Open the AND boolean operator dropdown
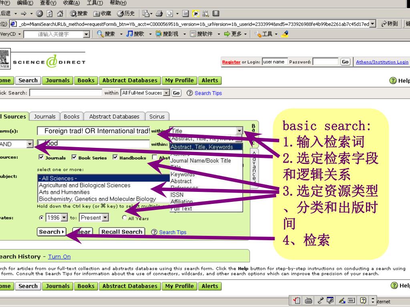The height and width of the screenshot is (307, 410). point(30,144)
